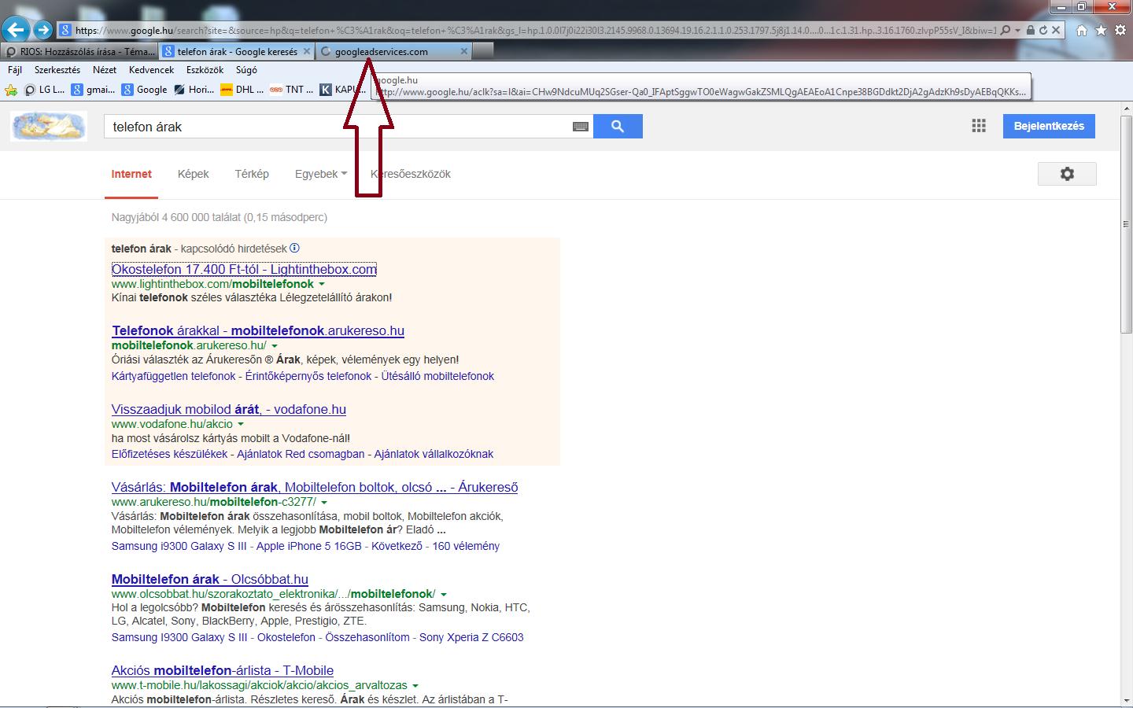
Task: Expand the Egyebek dropdown
Action: pos(321,174)
